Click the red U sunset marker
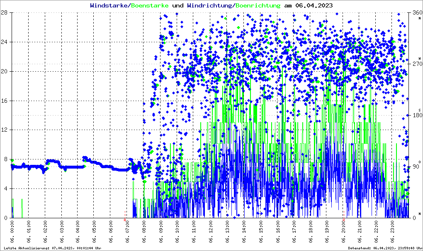The width and height of the screenshot is (423, 251). click(344, 220)
